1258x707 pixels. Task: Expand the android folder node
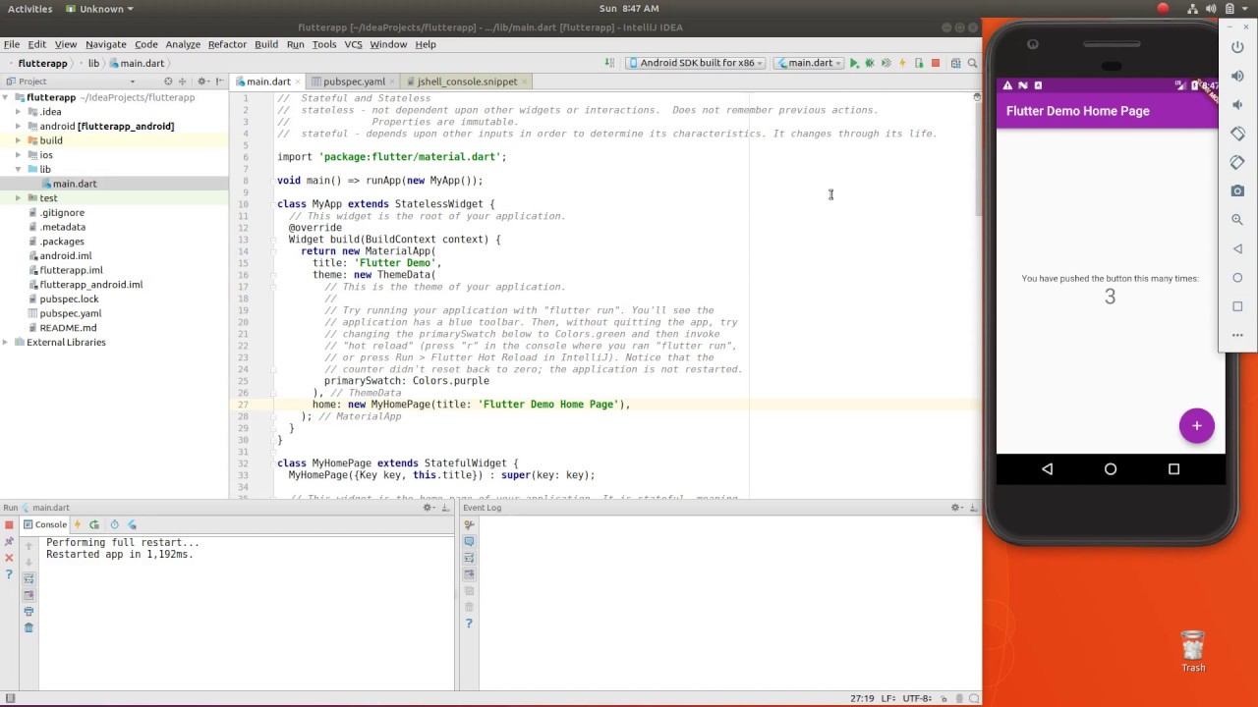click(19, 127)
